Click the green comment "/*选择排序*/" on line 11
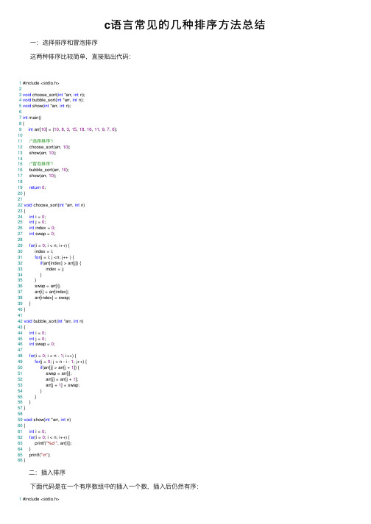 (x=40, y=140)
